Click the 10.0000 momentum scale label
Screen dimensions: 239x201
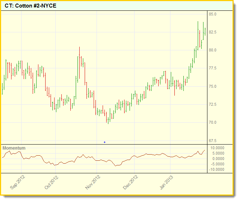tap(217, 148)
